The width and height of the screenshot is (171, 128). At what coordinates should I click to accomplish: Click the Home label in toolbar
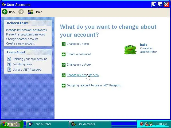tap(38, 12)
